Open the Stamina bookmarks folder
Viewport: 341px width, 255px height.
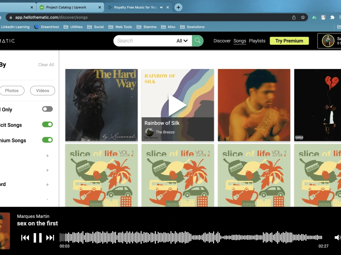pos(146,27)
